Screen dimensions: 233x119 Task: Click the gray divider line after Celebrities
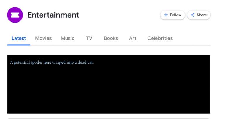point(192,45)
